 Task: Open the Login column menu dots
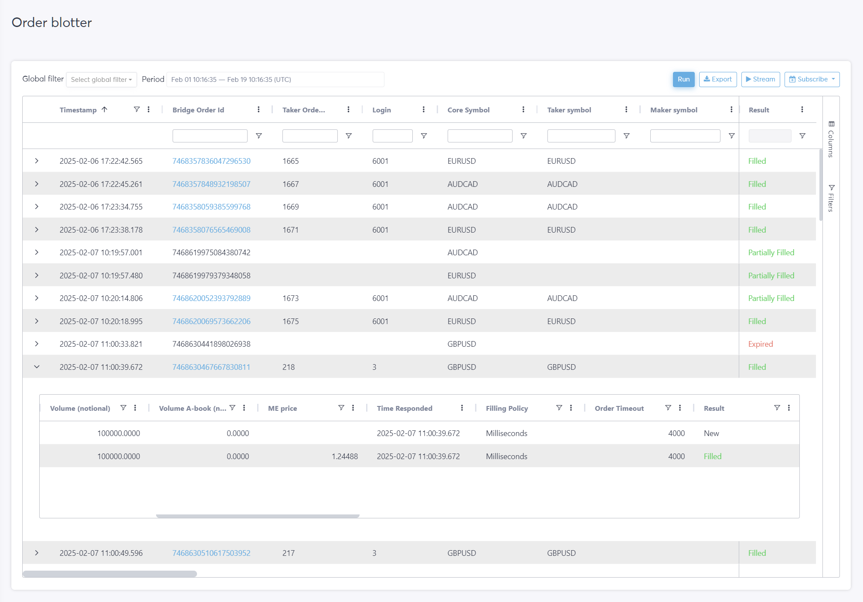click(x=424, y=109)
